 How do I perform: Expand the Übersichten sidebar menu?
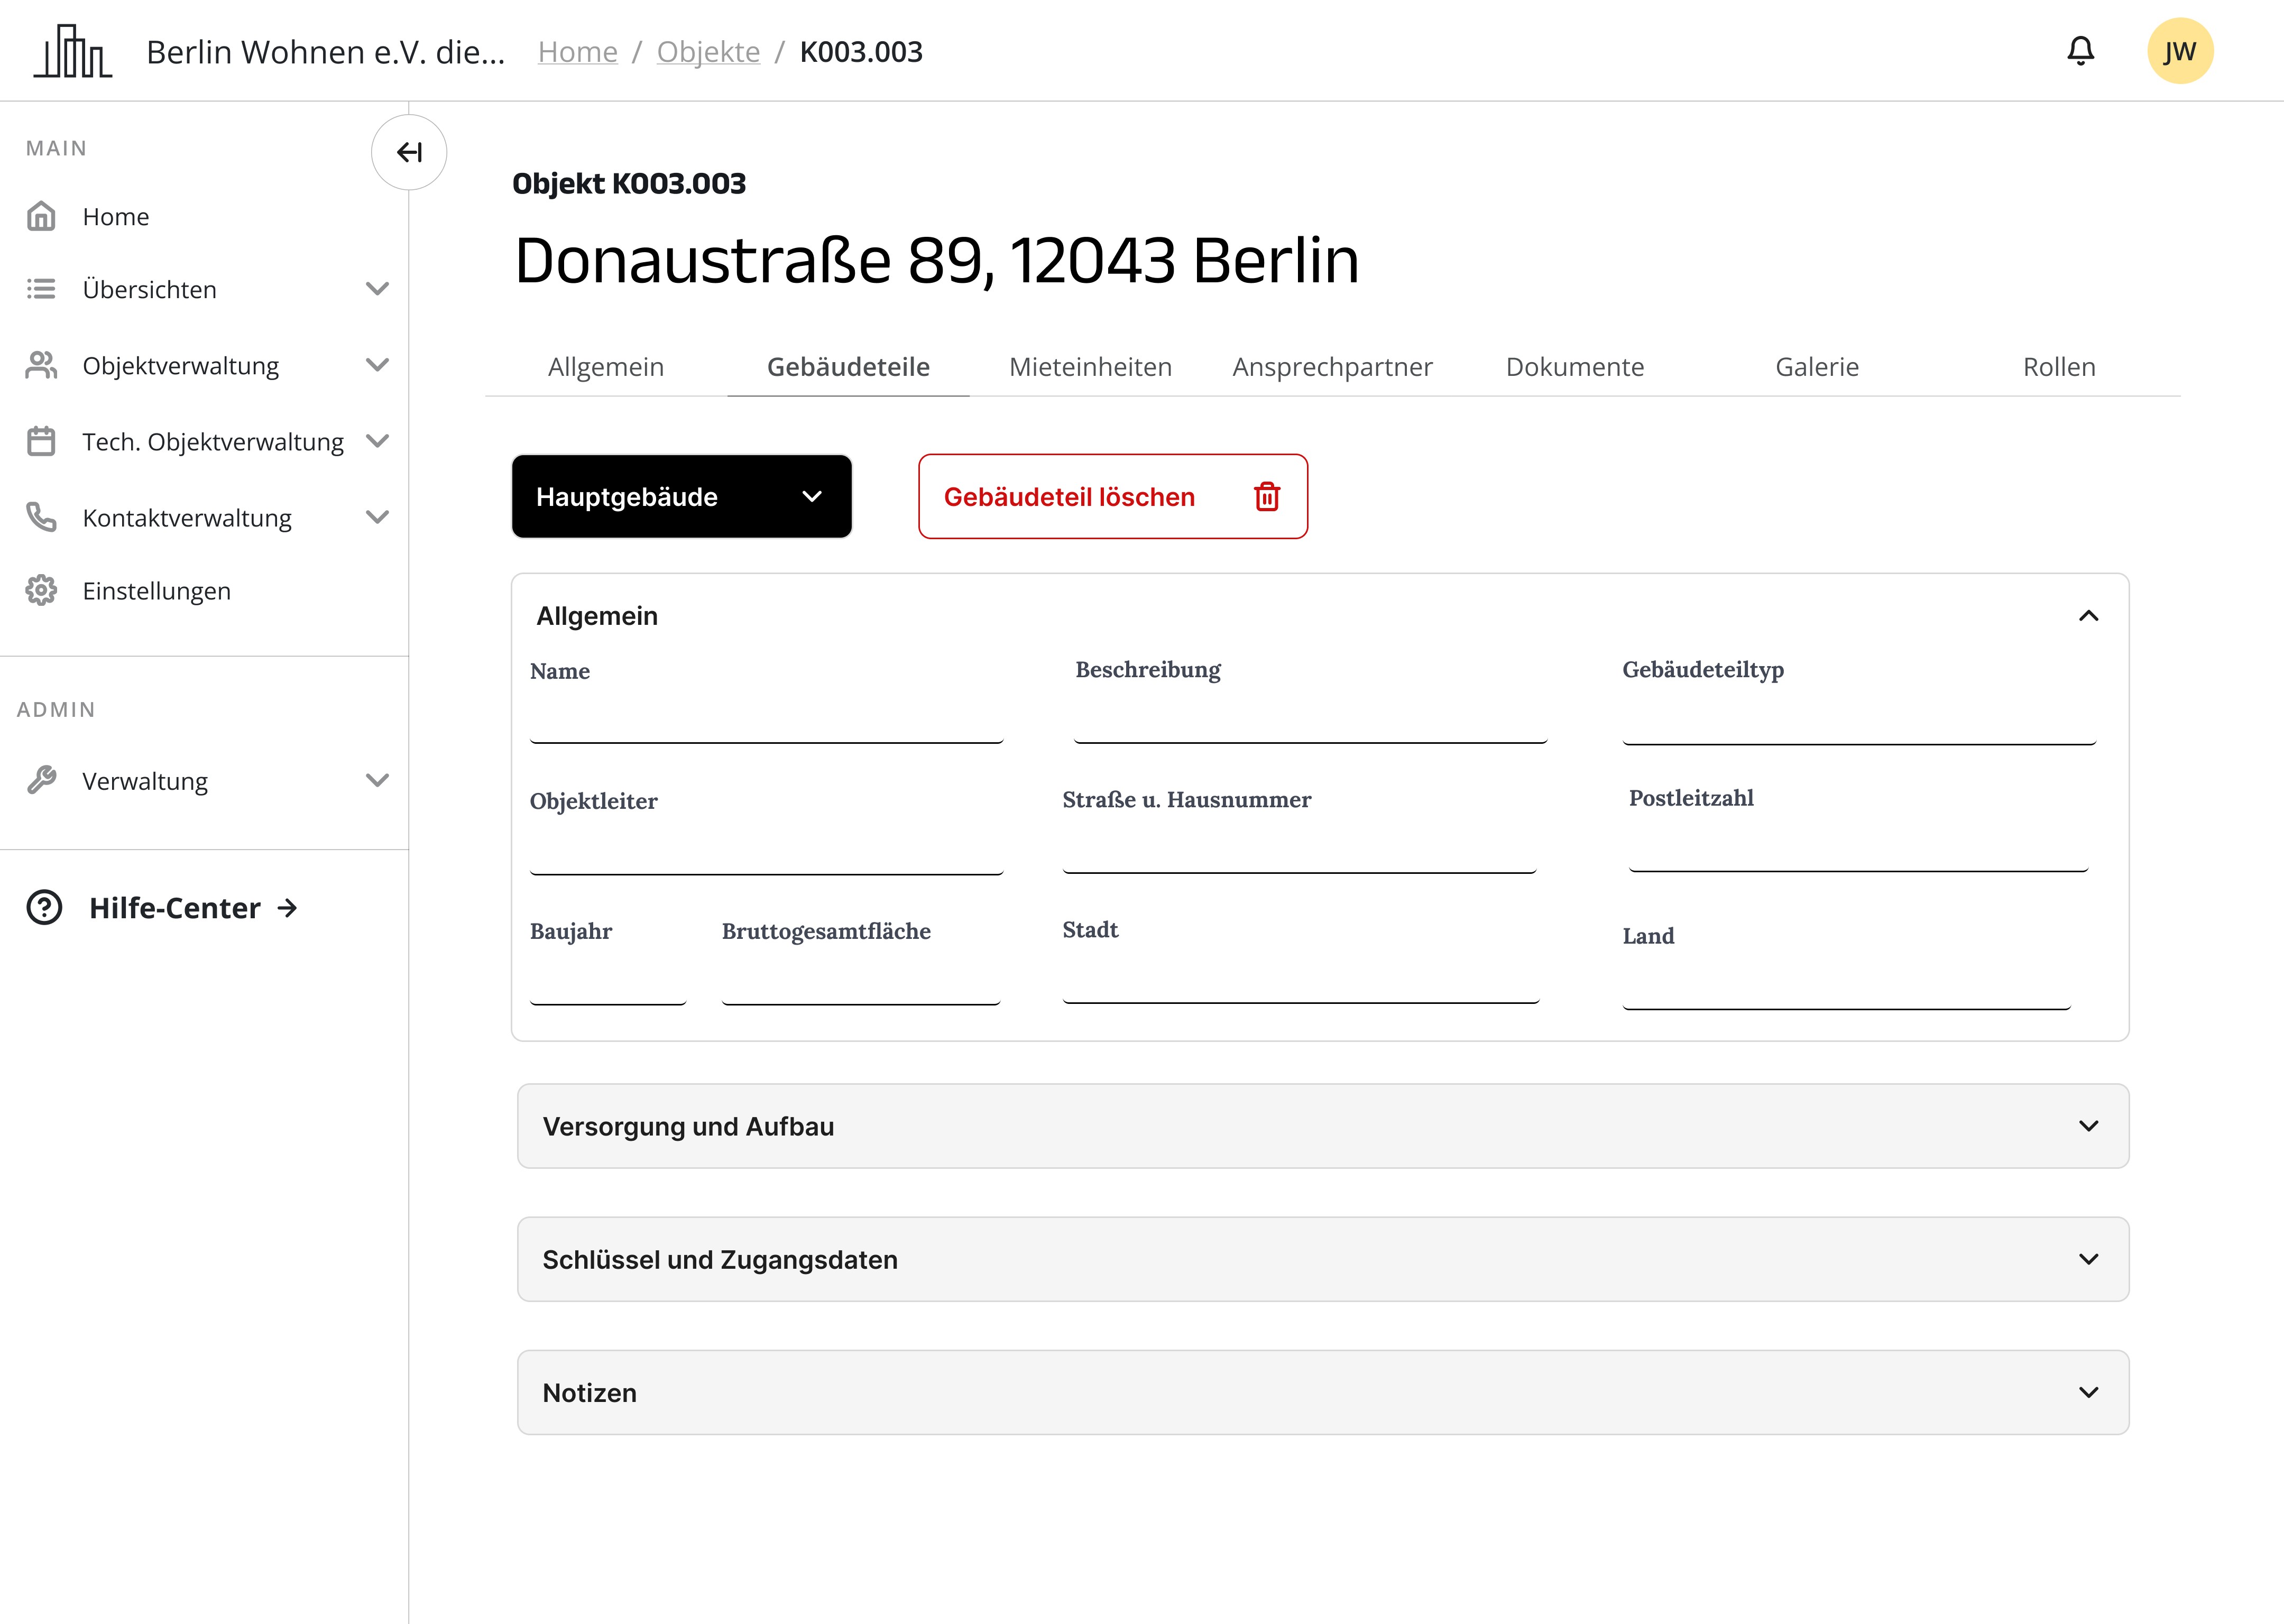(377, 289)
